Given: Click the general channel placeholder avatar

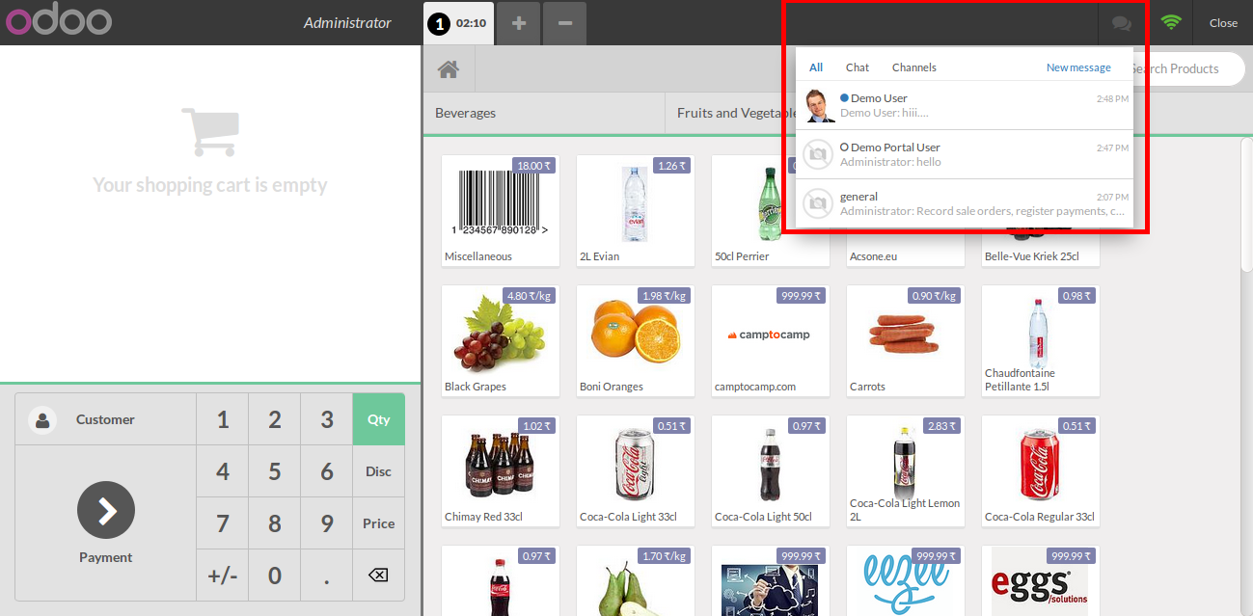Looking at the screenshot, I should point(818,203).
